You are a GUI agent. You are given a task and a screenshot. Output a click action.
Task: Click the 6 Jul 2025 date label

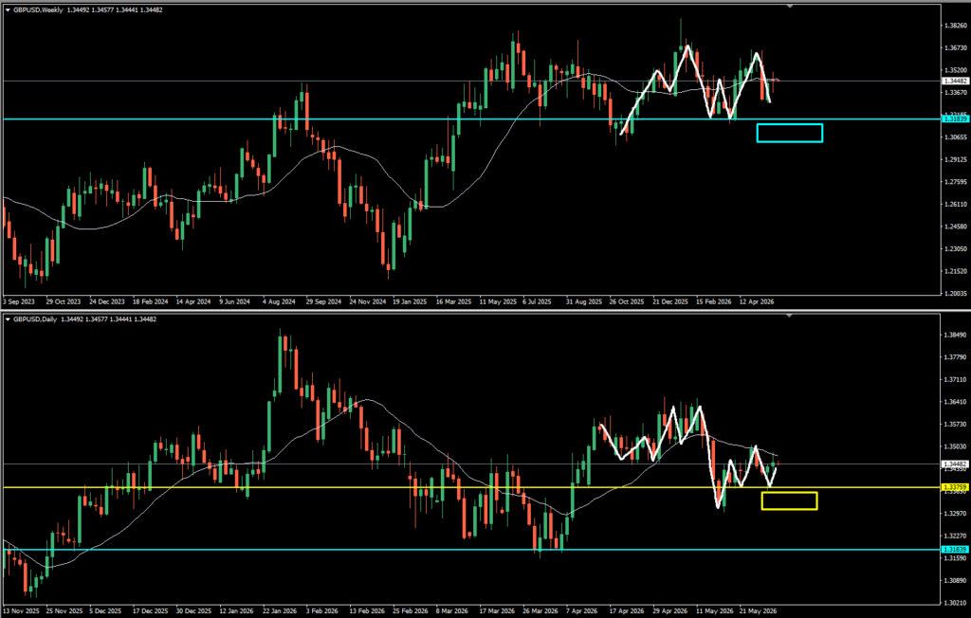point(537,301)
